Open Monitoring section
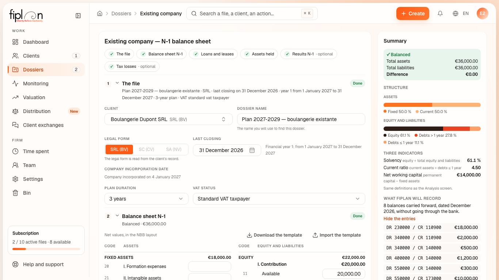 click(x=46, y=83)
